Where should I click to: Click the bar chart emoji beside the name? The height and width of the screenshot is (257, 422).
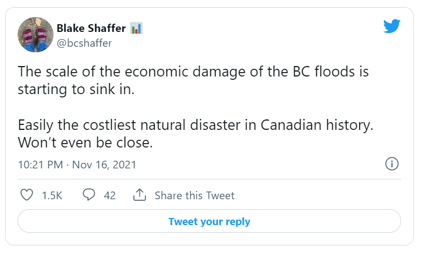pyautogui.click(x=136, y=28)
